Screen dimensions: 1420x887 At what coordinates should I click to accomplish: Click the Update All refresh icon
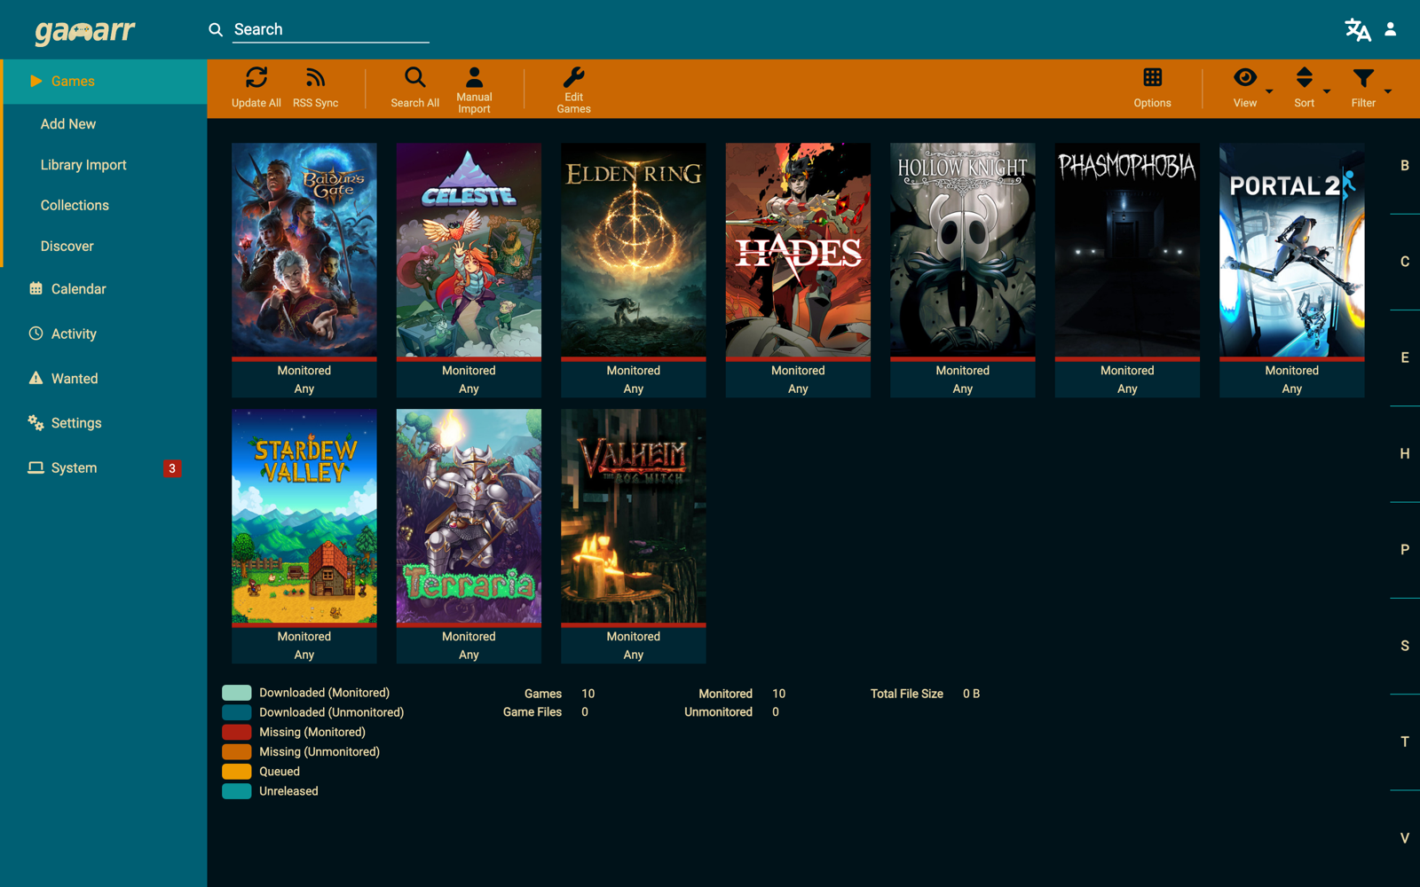(256, 78)
